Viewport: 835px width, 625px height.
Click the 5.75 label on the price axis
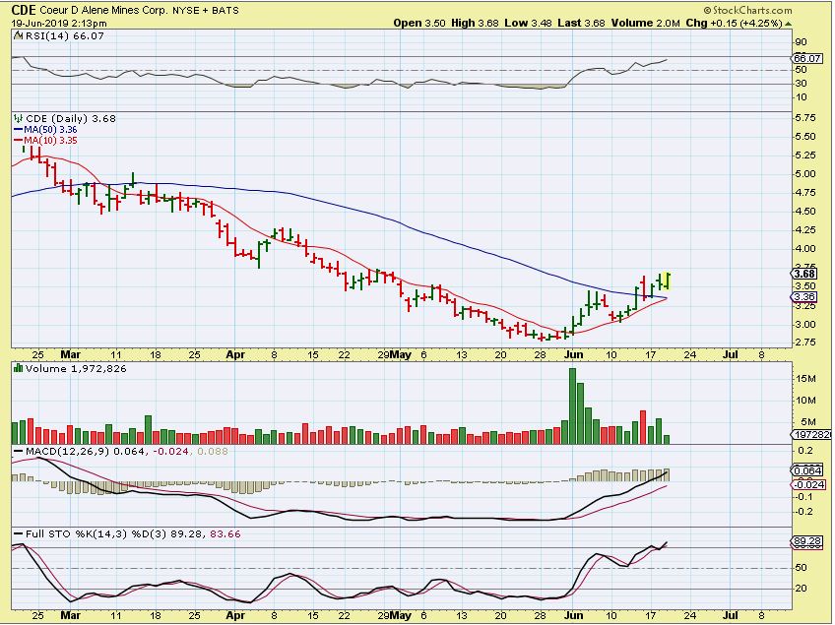[x=804, y=118]
